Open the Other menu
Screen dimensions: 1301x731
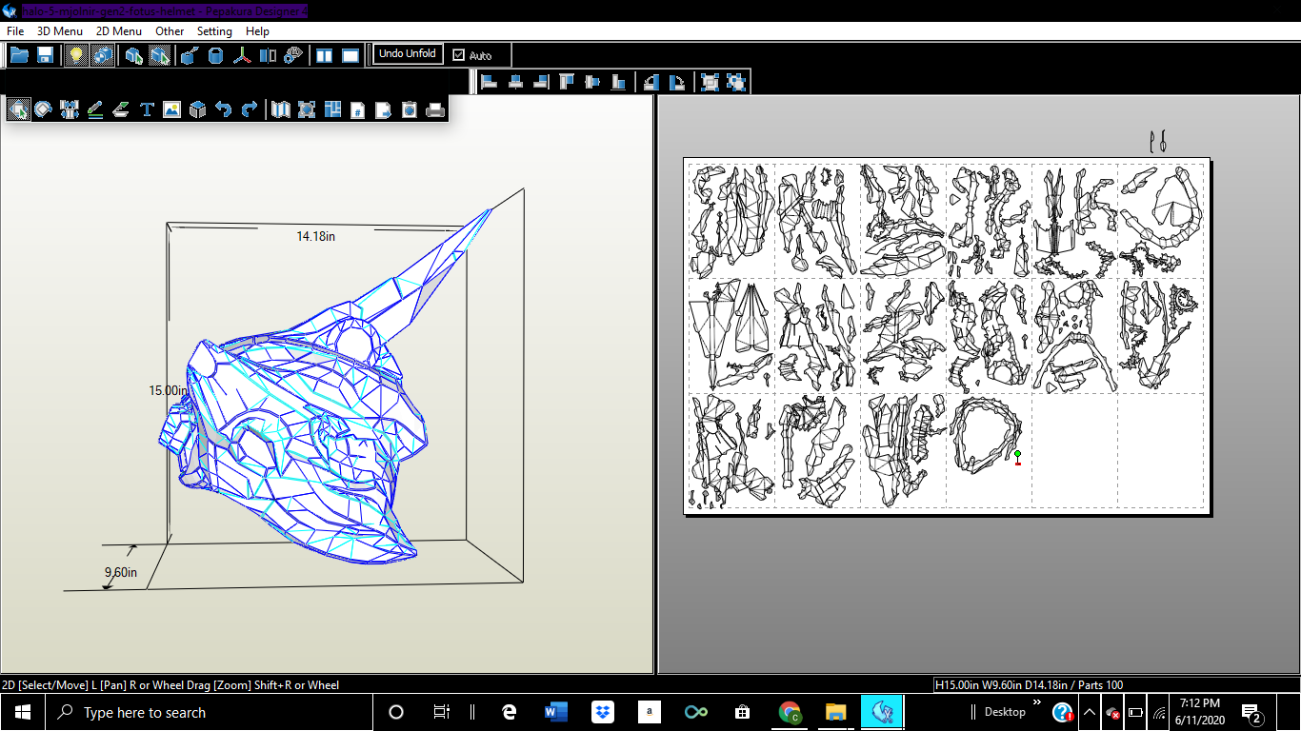click(x=170, y=31)
